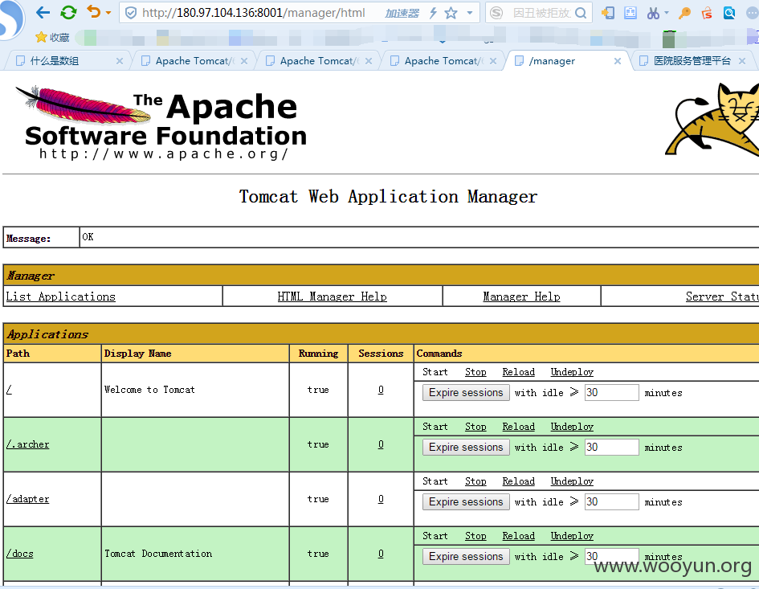Screen dimensions: 759x589
Task: Open the root path / link
Action: [9, 390]
